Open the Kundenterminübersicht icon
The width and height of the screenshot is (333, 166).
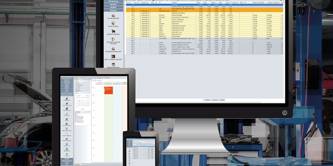113,49
